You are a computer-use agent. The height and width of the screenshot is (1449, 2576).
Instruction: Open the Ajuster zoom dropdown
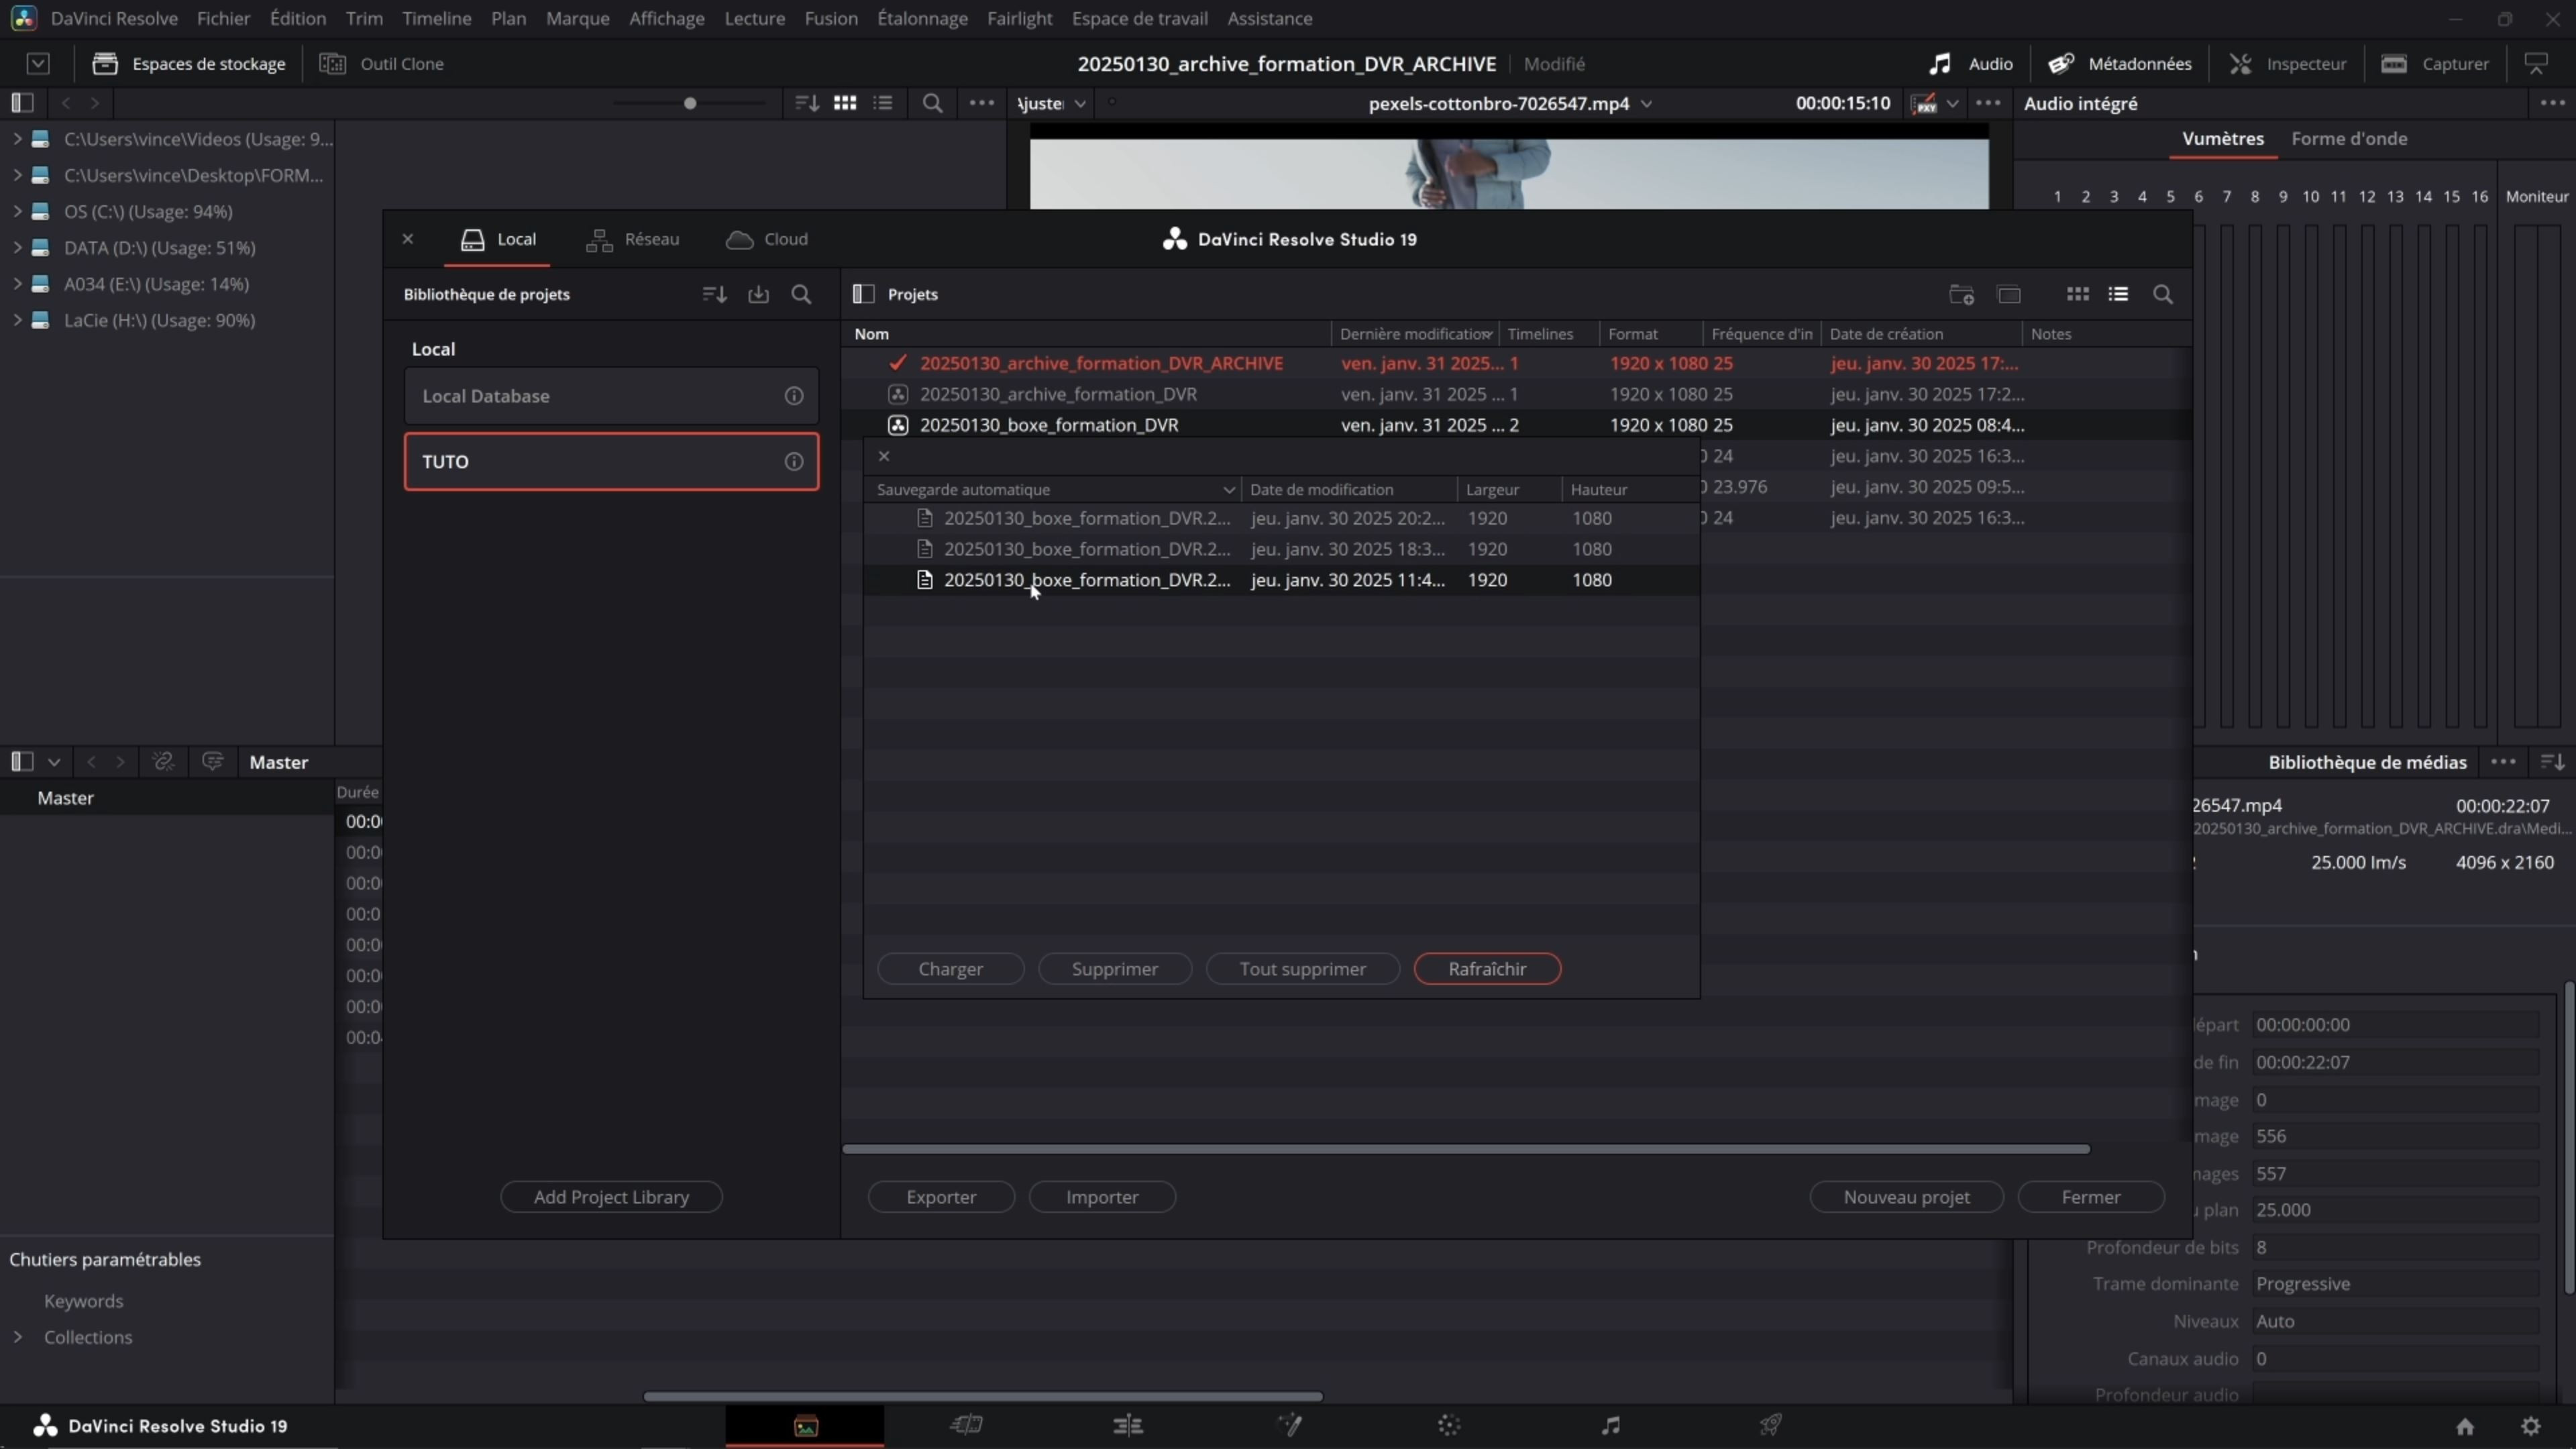pos(1052,103)
